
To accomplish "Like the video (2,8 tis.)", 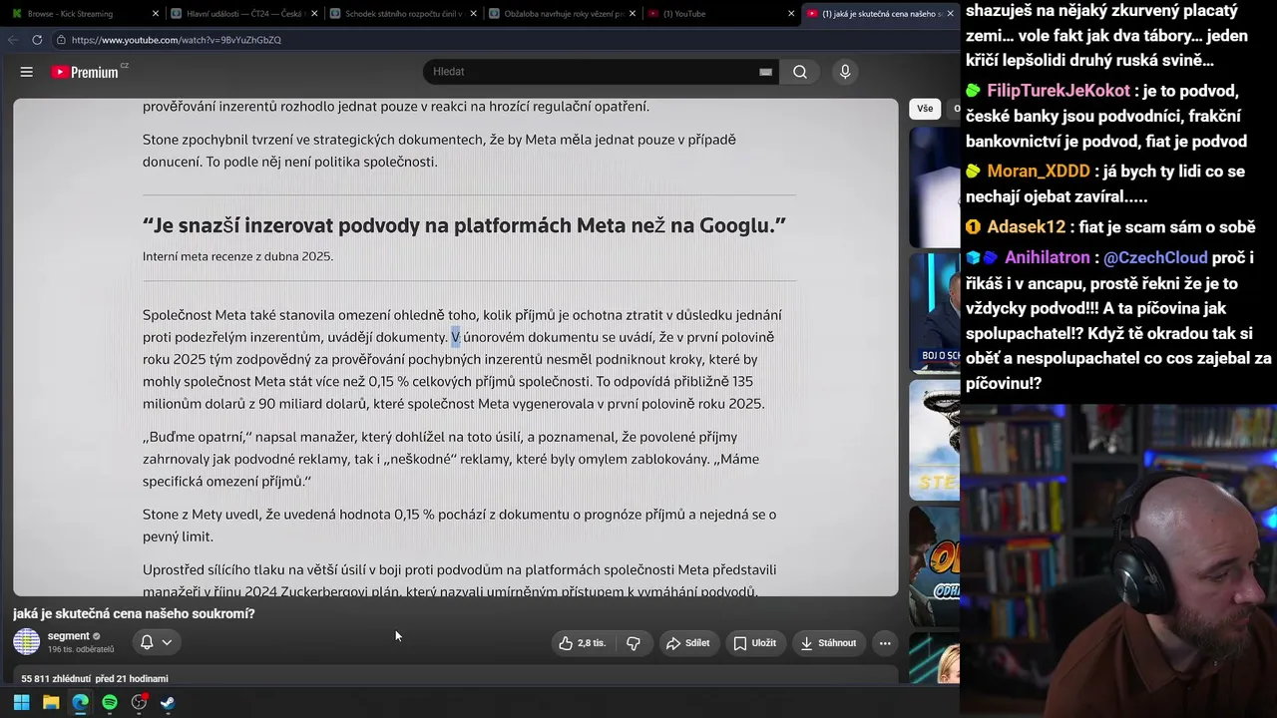I will click(x=583, y=643).
